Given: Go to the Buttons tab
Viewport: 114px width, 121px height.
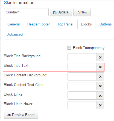Looking at the screenshot, I should click(106, 24).
